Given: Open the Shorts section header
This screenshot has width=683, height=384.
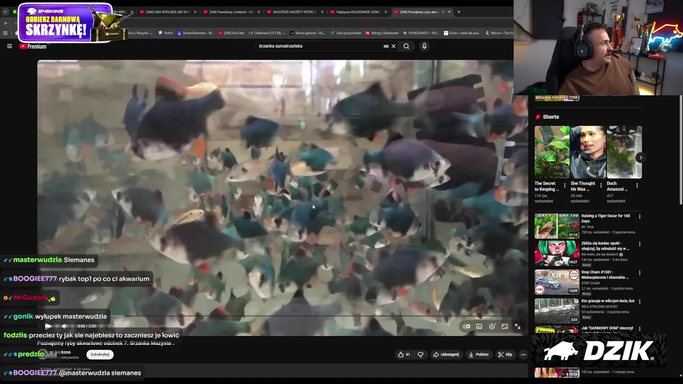Looking at the screenshot, I should pyautogui.click(x=547, y=117).
